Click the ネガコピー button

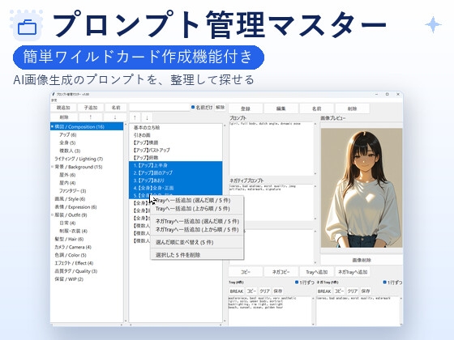coord(281,272)
